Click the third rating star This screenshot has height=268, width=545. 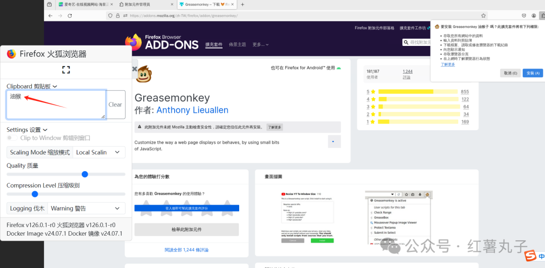187,208
